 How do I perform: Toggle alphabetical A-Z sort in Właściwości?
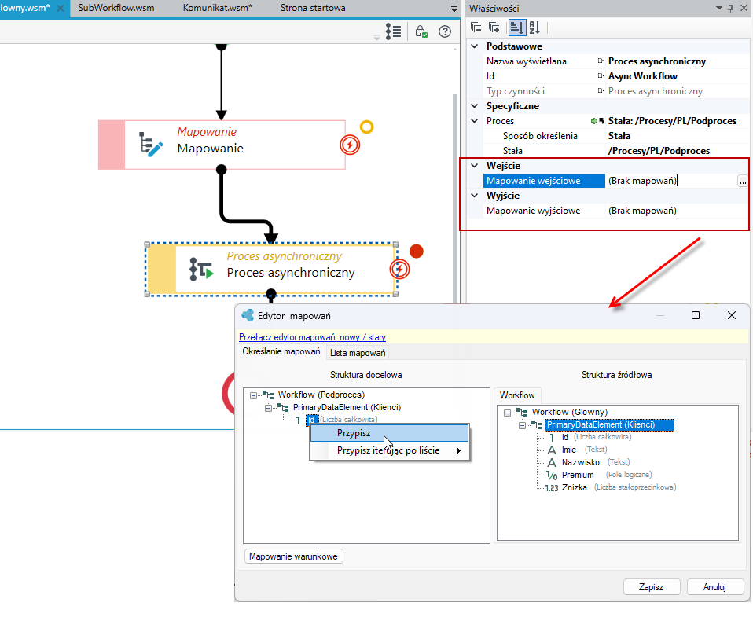534,28
